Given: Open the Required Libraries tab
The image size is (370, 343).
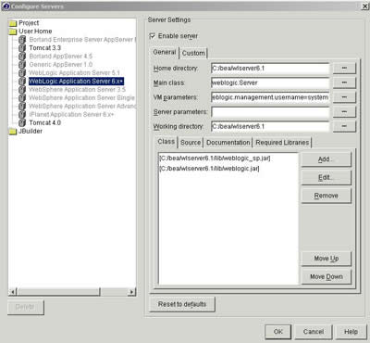Looking at the screenshot, I should click(x=282, y=143).
